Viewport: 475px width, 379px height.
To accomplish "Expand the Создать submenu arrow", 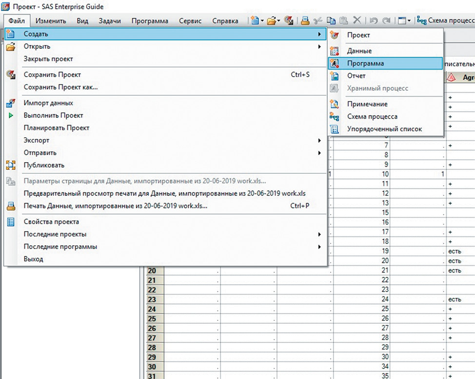I will click(319, 34).
